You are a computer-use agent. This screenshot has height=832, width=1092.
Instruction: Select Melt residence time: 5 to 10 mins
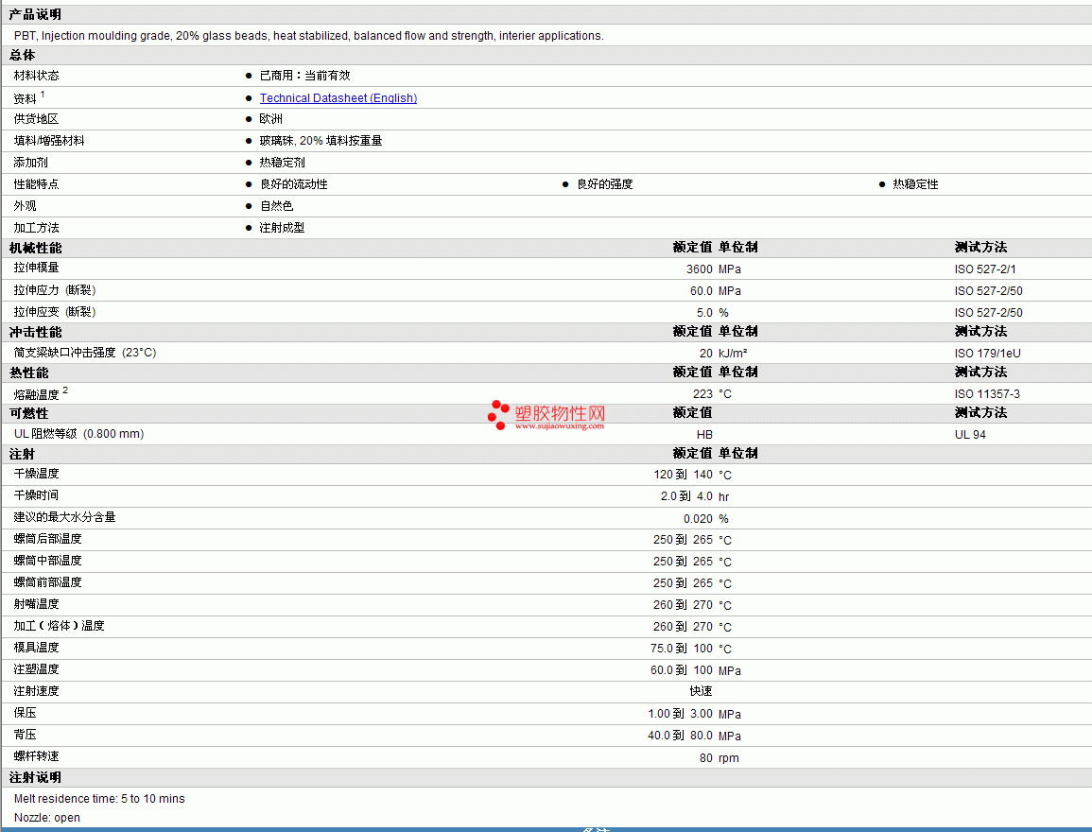pos(99,799)
